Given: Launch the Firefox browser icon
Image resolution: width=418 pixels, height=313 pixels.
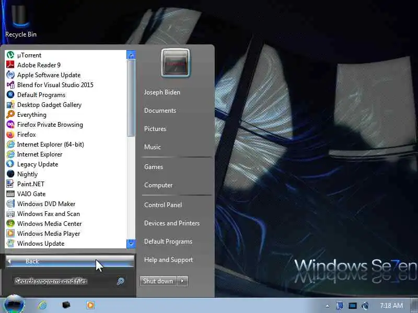Looking at the screenshot, I should click(10, 135).
